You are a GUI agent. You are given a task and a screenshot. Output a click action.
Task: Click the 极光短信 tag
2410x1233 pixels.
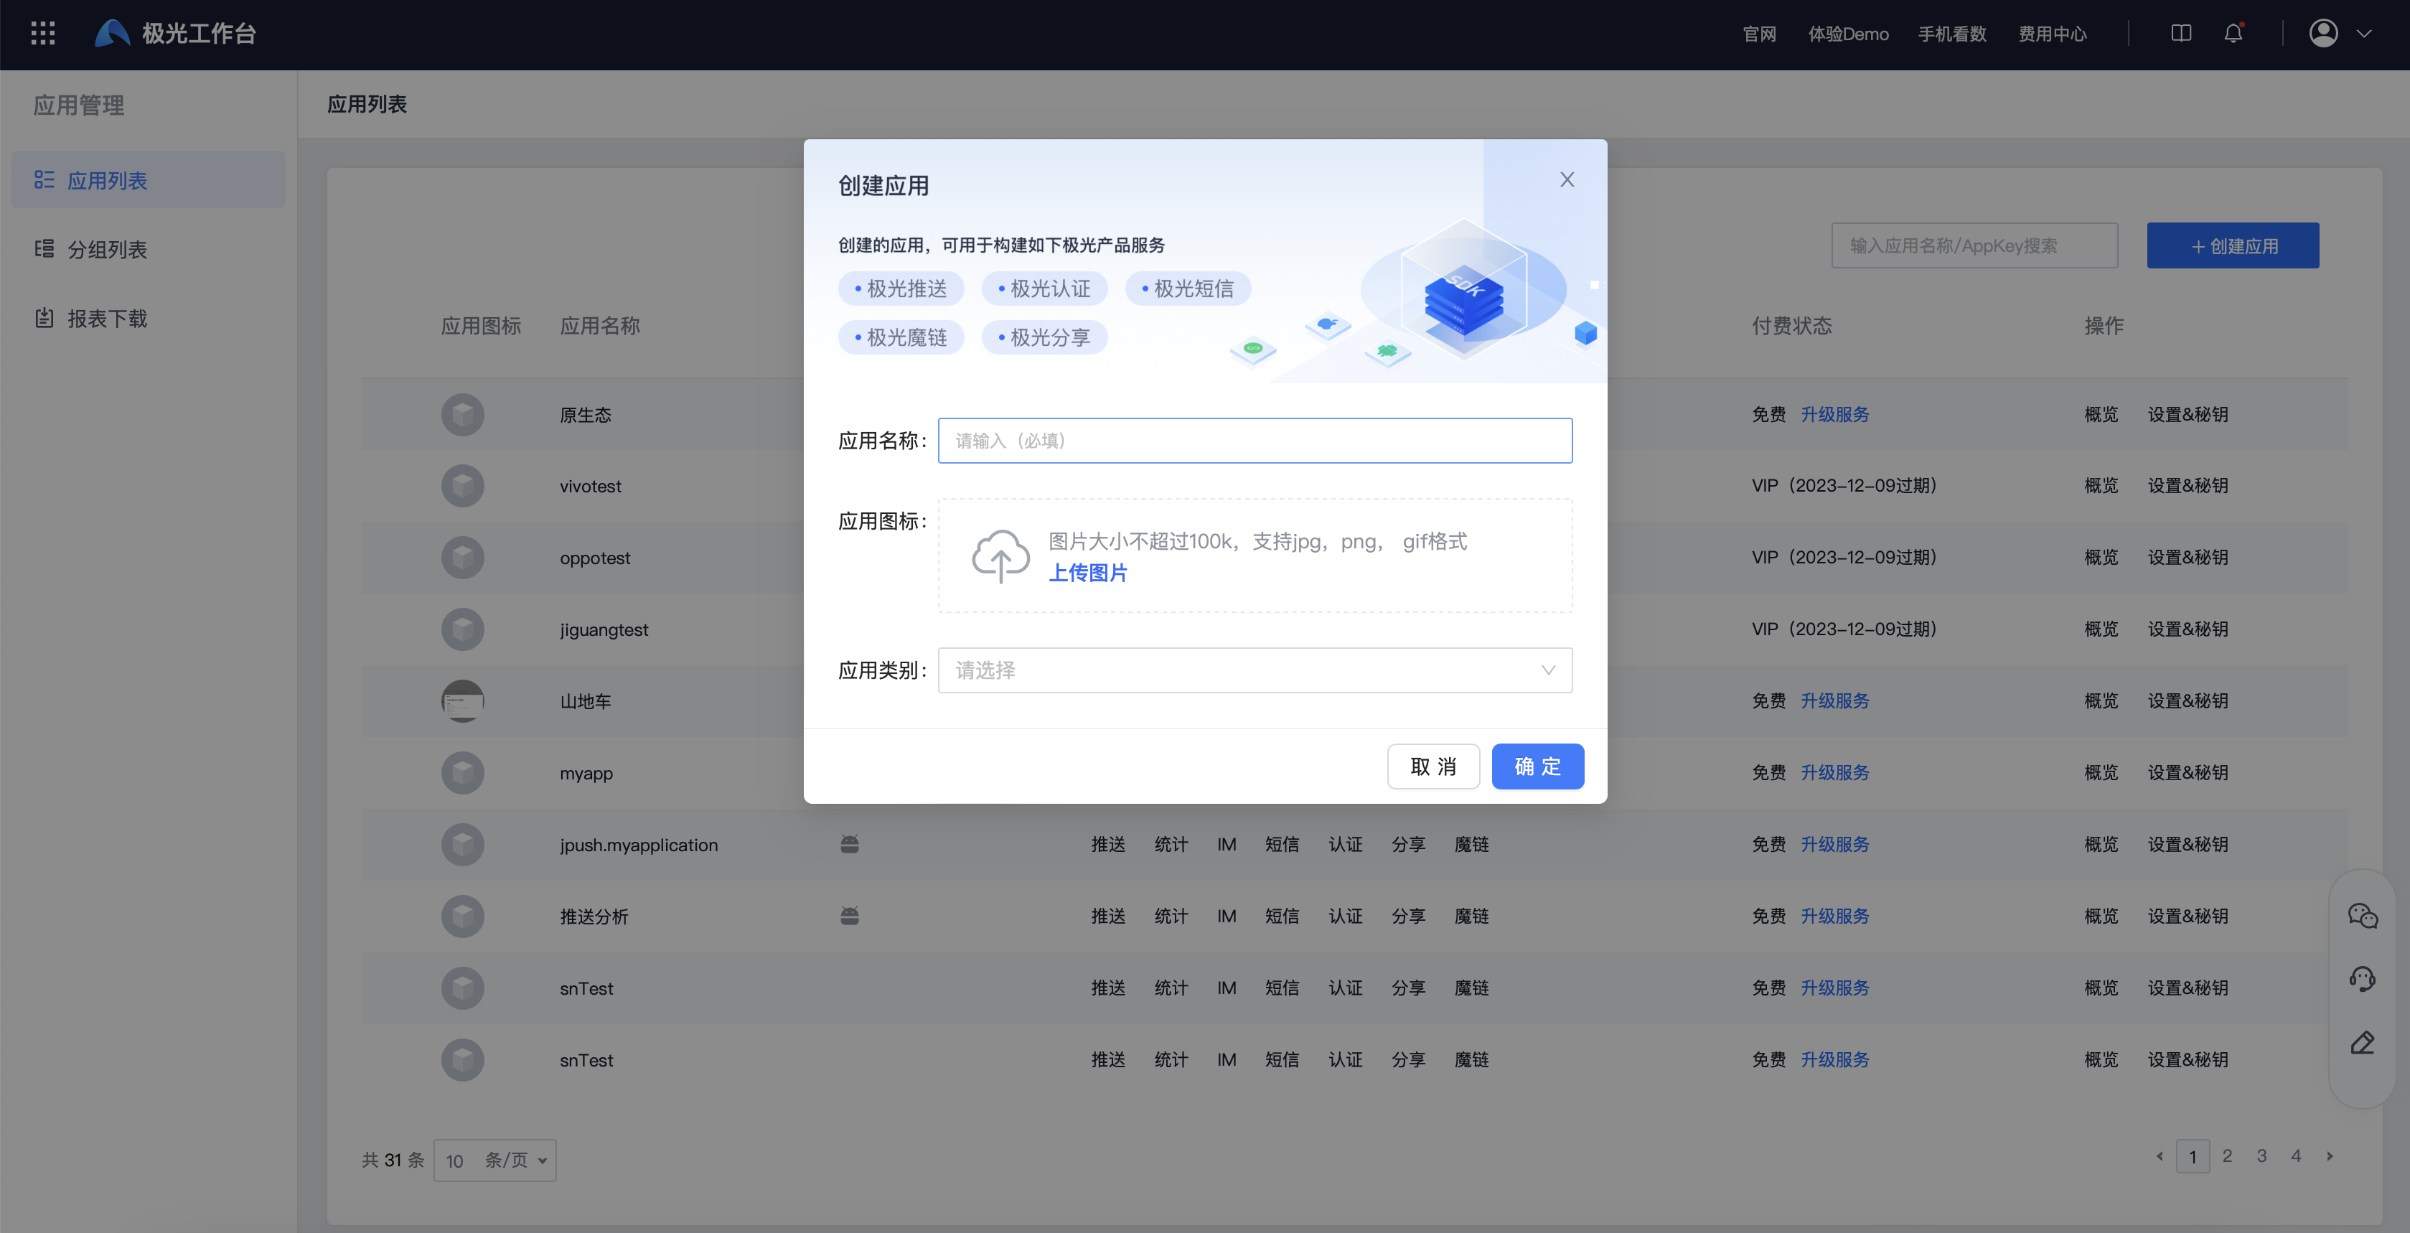pyautogui.click(x=1188, y=288)
